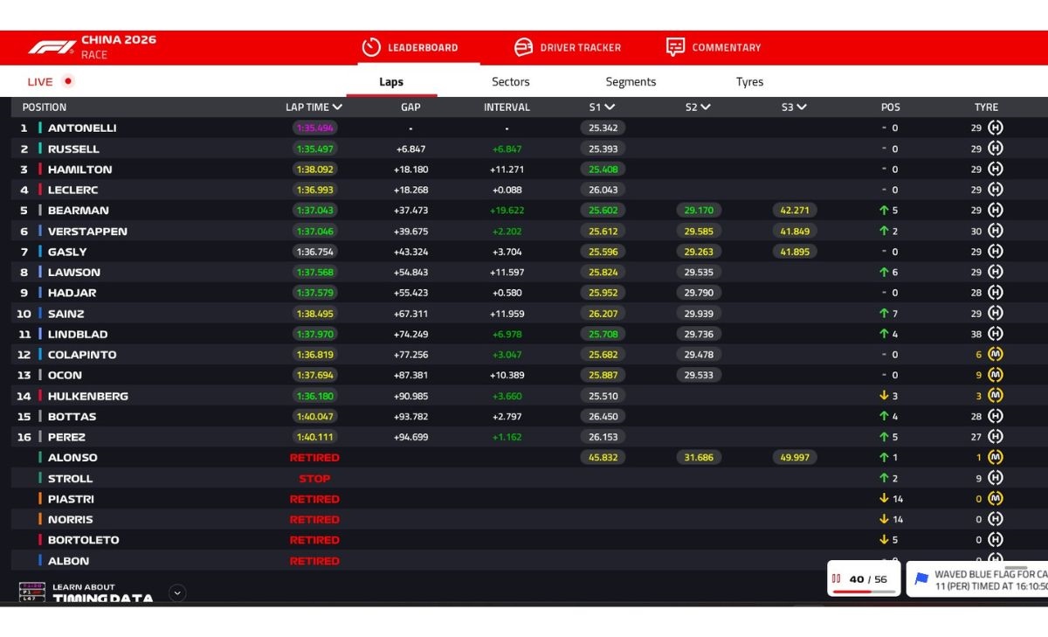Click the blue flag notification icon
The image size is (1048, 637).
click(x=920, y=578)
